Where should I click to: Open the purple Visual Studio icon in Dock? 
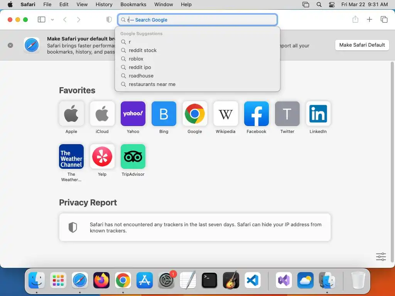pyautogui.click(x=284, y=280)
